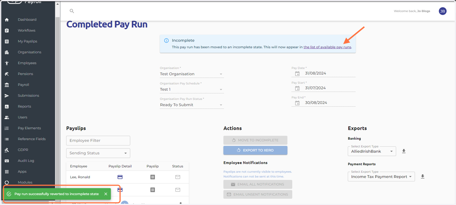Click Export To Xero button
456x205 pixels.
click(255, 150)
